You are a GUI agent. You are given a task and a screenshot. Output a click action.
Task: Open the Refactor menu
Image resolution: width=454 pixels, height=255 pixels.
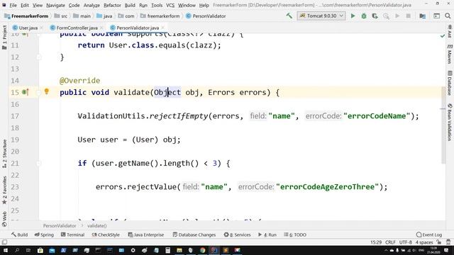pyautogui.click(x=112, y=5)
